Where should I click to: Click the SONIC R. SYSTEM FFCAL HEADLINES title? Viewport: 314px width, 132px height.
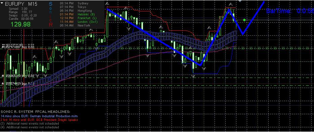[x=36, y=112]
